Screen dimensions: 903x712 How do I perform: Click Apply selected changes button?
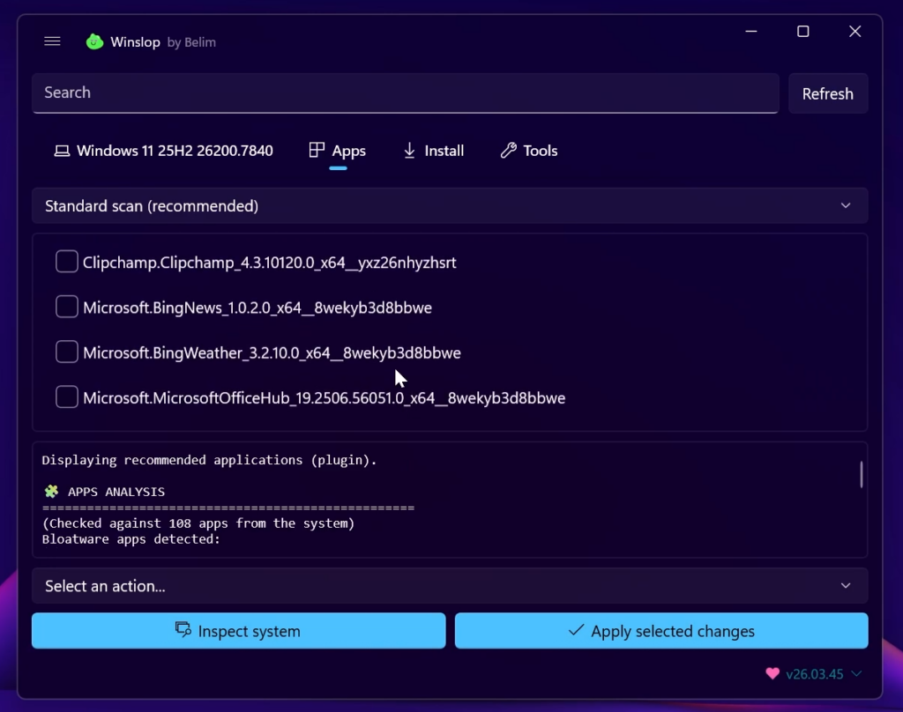tap(661, 631)
